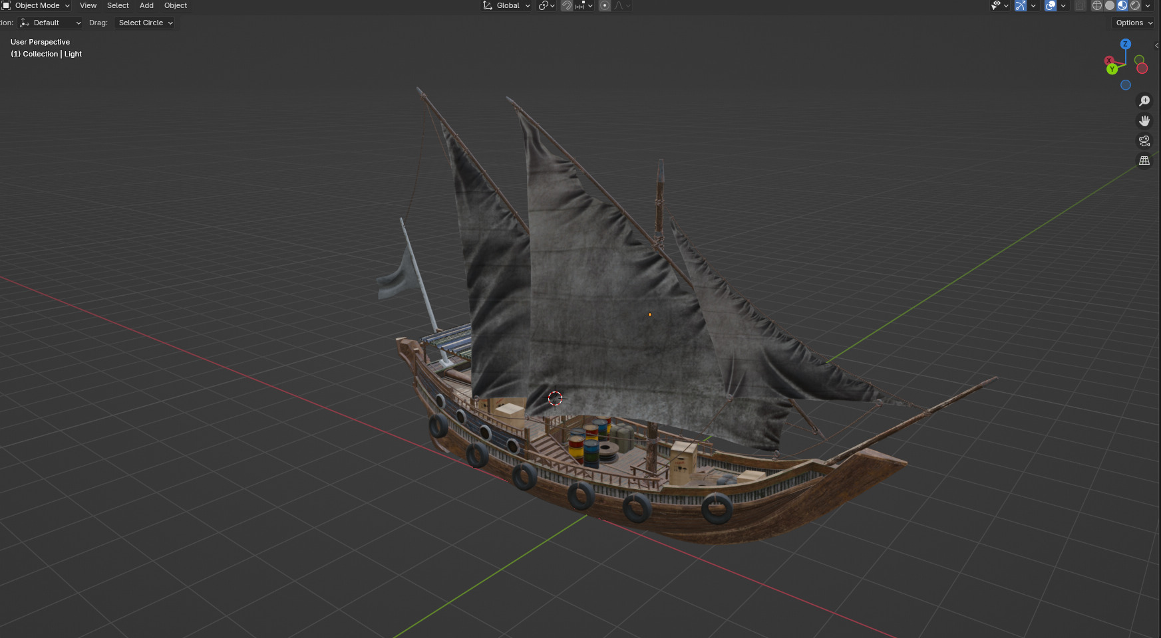
Task: Open the Select Circle drag dropdown
Action: click(x=145, y=23)
